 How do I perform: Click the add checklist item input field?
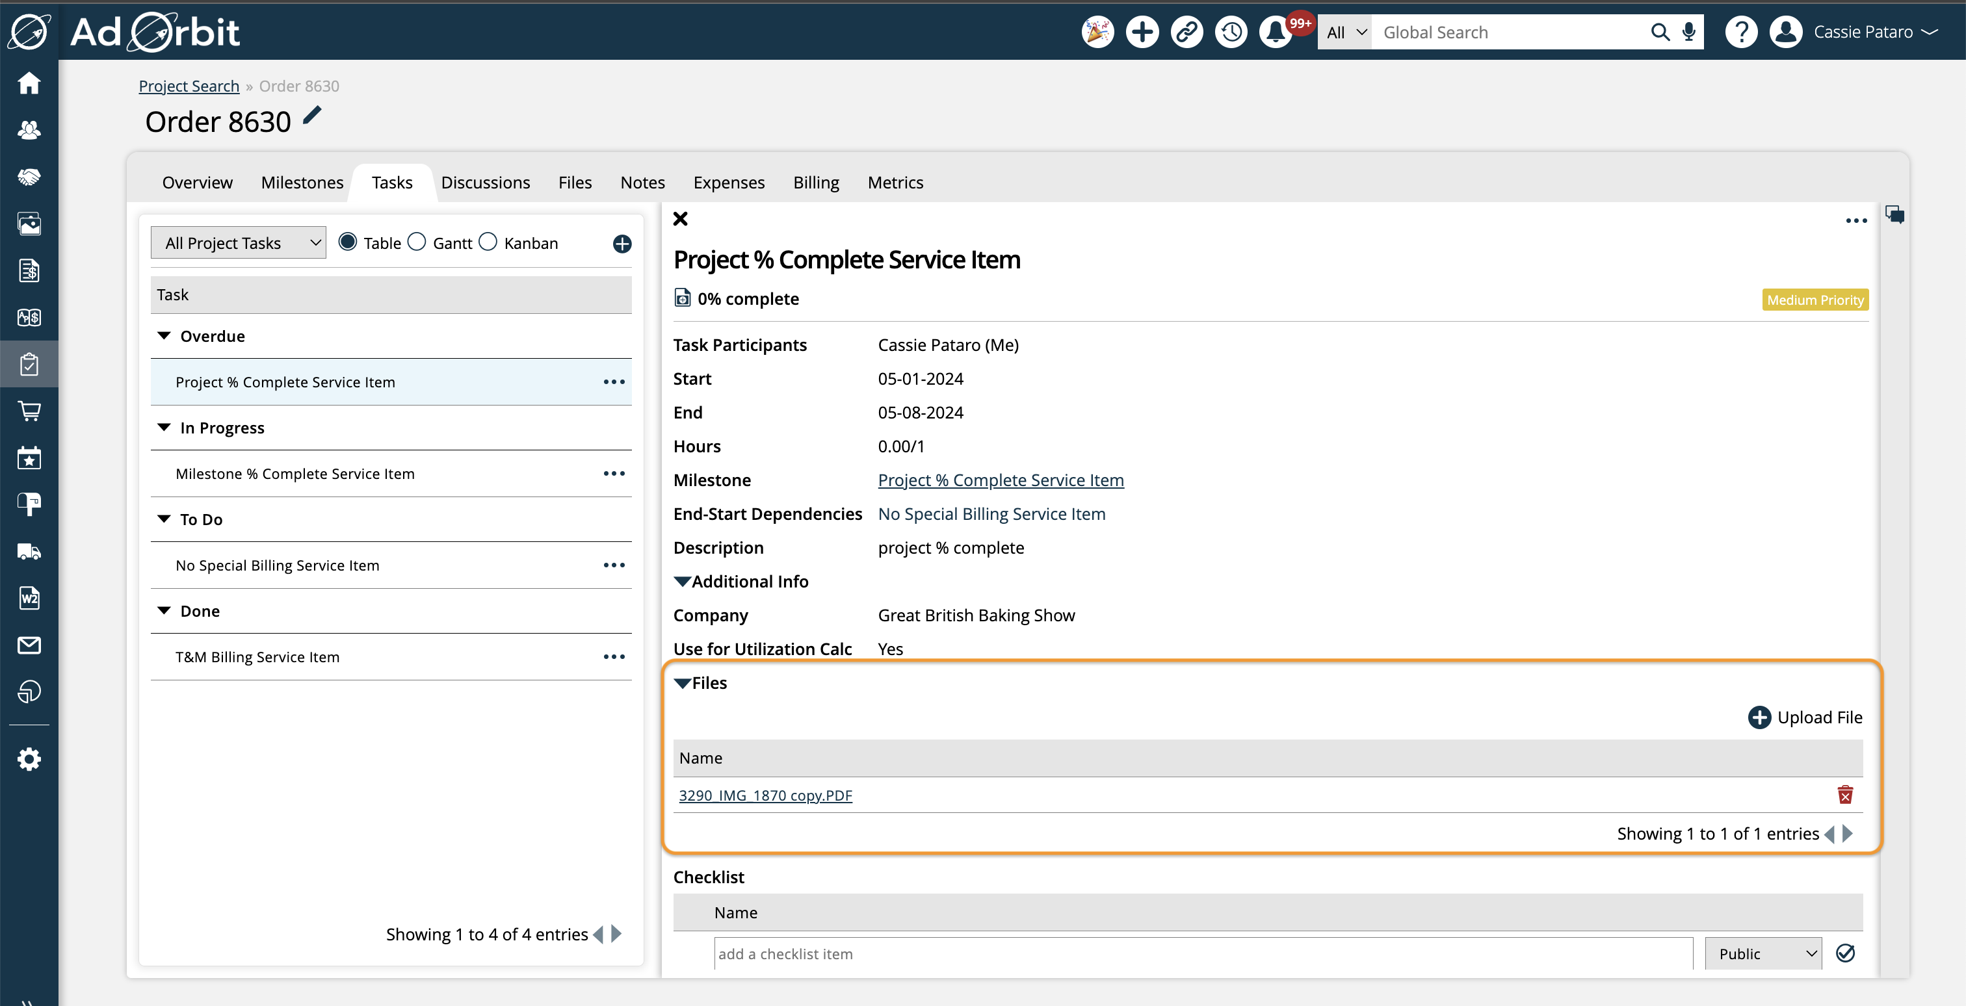(1205, 953)
